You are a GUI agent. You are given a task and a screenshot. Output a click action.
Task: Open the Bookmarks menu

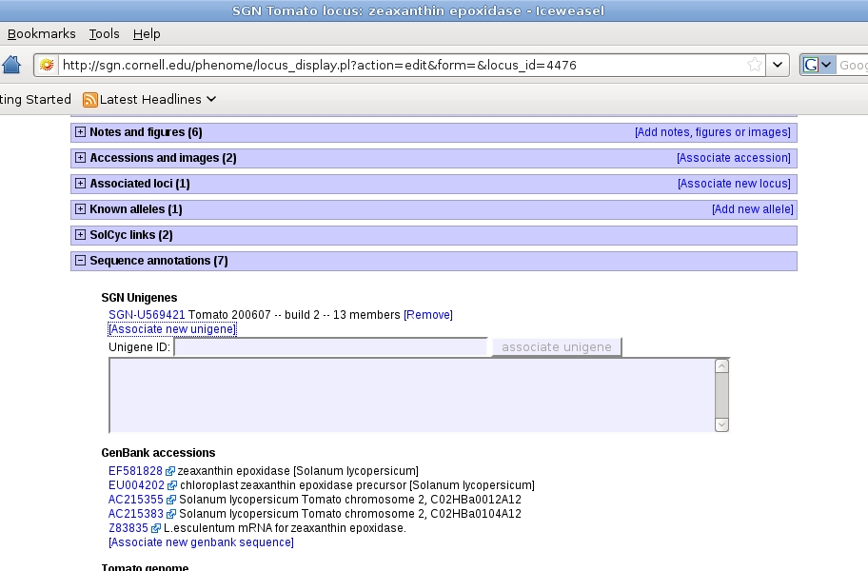[41, 33]
